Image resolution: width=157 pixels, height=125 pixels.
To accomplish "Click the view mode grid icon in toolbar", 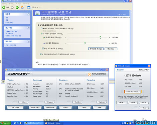I will (x=29, y=7).
